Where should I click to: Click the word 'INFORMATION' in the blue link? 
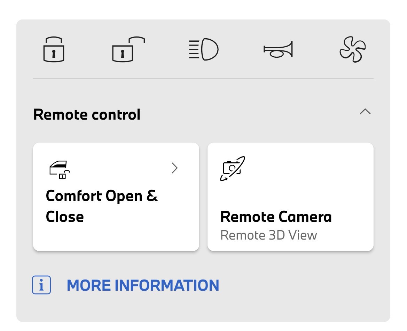(x=167, y=285)
